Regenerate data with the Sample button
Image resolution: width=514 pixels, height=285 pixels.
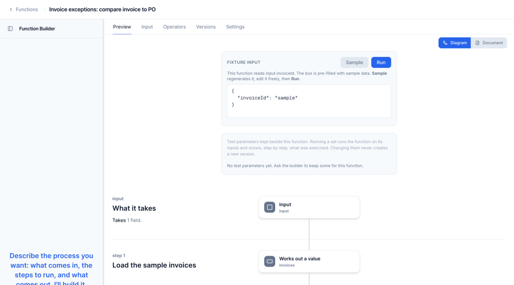354,62
